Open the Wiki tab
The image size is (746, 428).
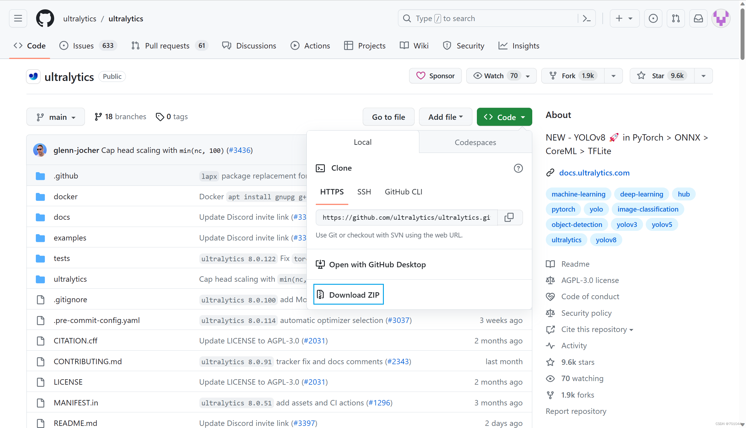pyautogui.click(x=414, y=45)
